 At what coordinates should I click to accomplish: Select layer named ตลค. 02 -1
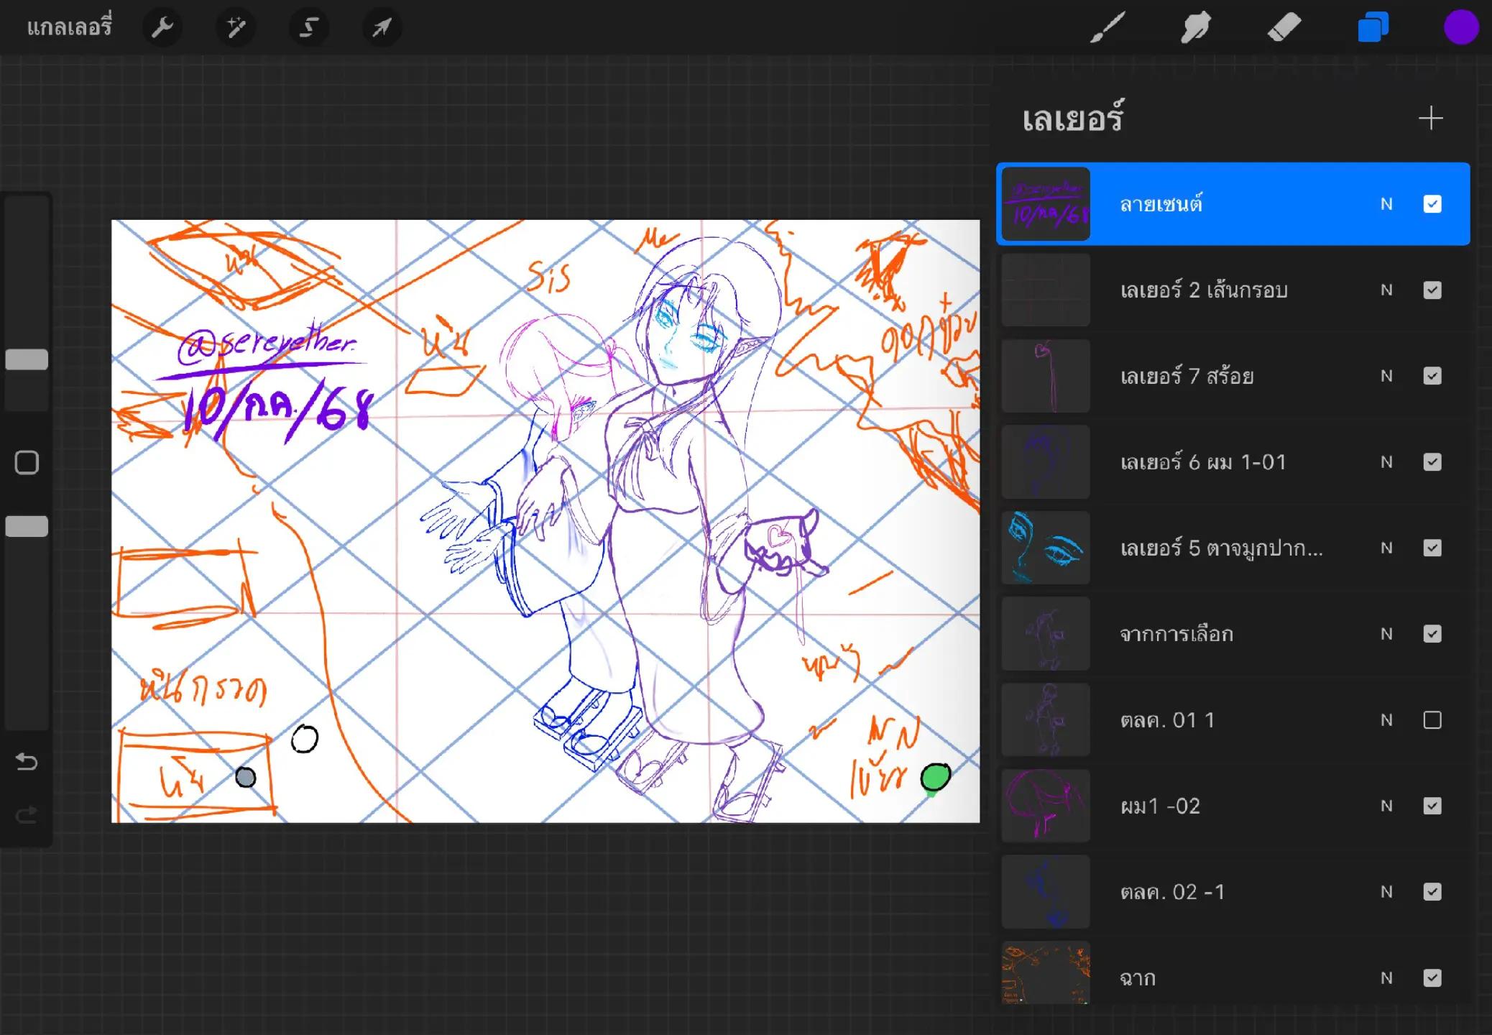(1172, 892)
